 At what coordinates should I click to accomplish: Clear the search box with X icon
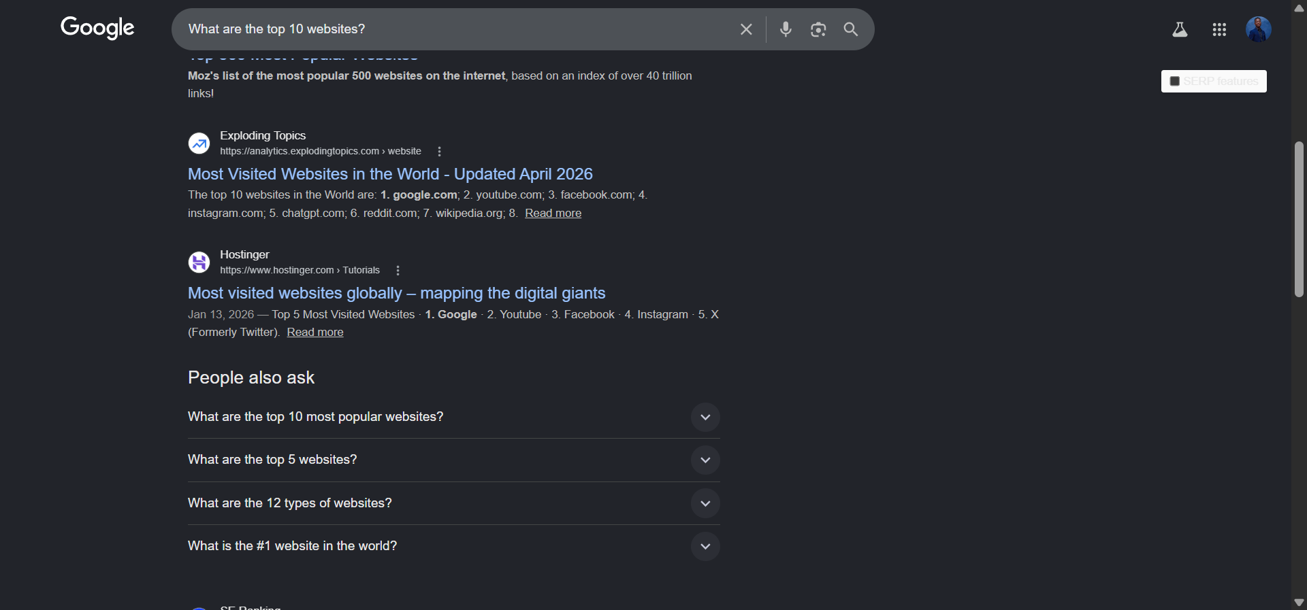pyautogui.click(x=746, y=29)
